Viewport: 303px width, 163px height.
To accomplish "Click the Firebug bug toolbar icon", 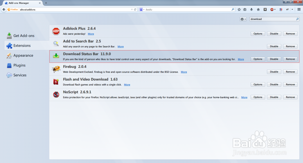I will (x=288, y=9).
